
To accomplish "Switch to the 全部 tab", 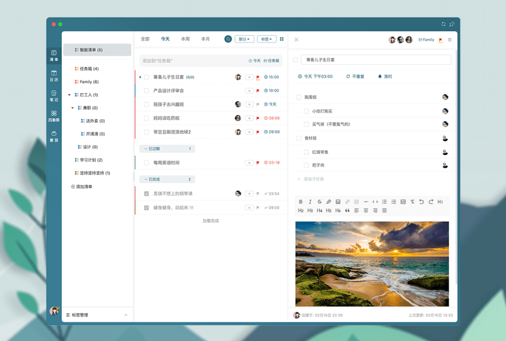I will pos(145,39).
